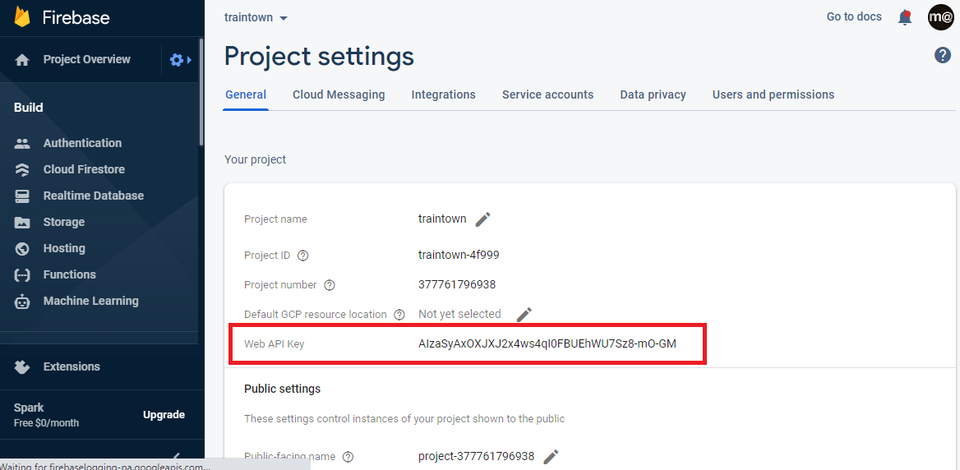Open project settings gear icon
Viewport: 960px width, 470px height.
(176, 59)
